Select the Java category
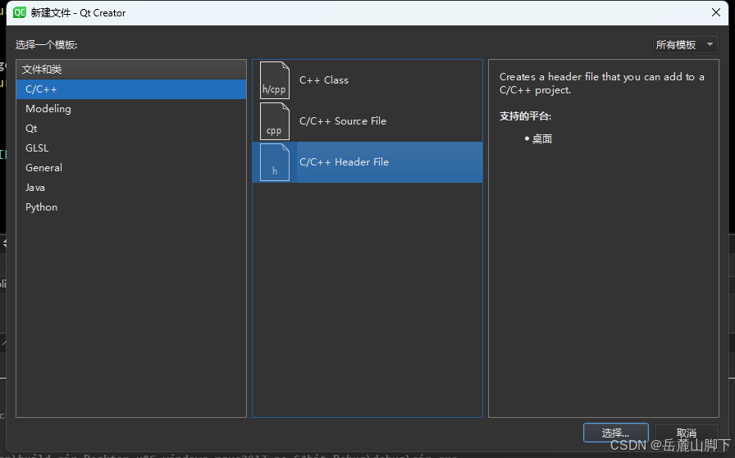 pos(131,188)
